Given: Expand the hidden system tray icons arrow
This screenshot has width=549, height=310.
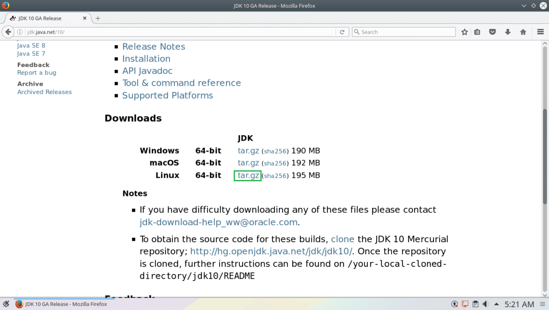Looking at the screenshot, I should 496,304.
